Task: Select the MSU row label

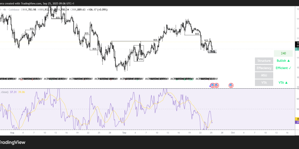Action: coord(264,75)
